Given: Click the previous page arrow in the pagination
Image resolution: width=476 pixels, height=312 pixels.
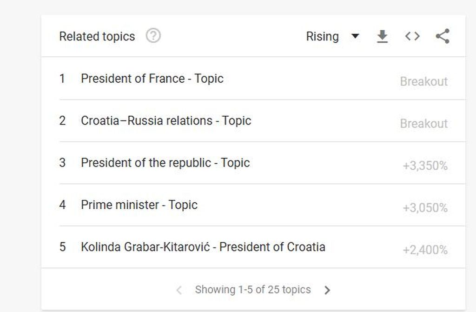Looking at the screenshot, I should tap(178, 290).
